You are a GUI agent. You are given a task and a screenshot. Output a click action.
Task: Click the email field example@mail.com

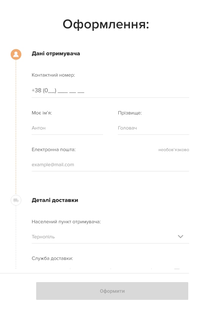(x=110, y=165)
